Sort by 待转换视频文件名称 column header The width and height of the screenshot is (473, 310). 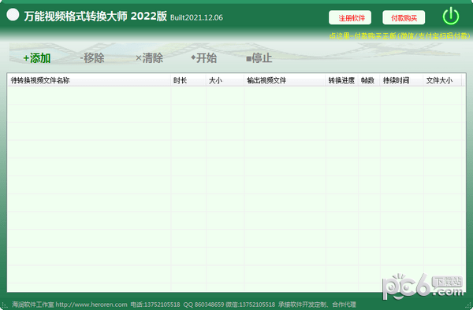[x=89, y=80]
